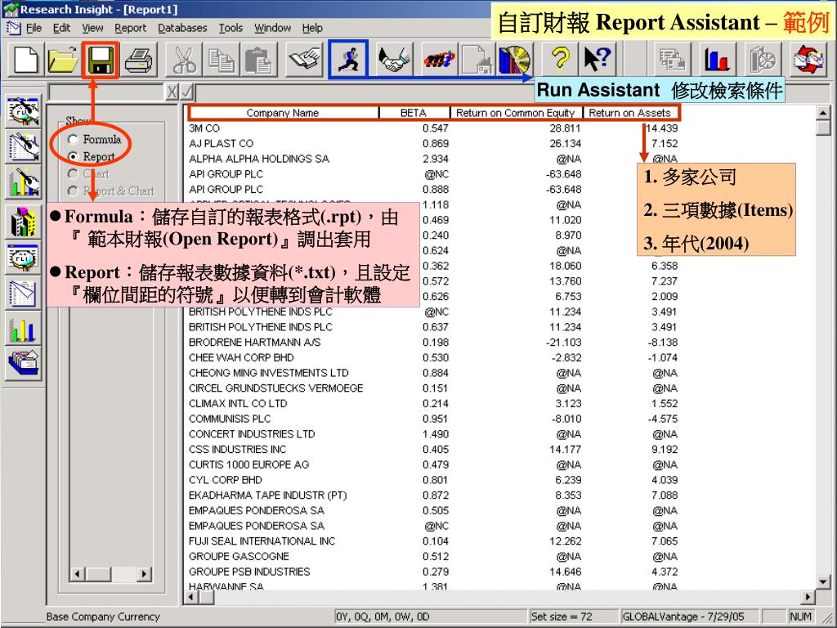Click table horizontal scrollbar right arrow

click(808, 597)
